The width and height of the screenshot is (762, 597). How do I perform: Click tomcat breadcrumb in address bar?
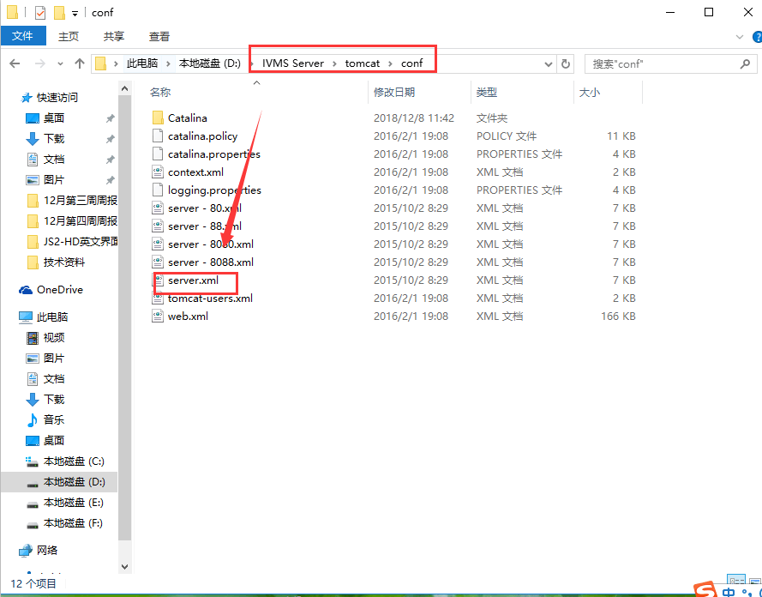click(363, 63)
